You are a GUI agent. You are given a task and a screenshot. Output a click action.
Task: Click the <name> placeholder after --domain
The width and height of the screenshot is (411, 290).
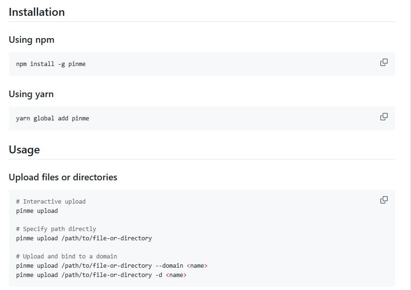click(197, 266)
